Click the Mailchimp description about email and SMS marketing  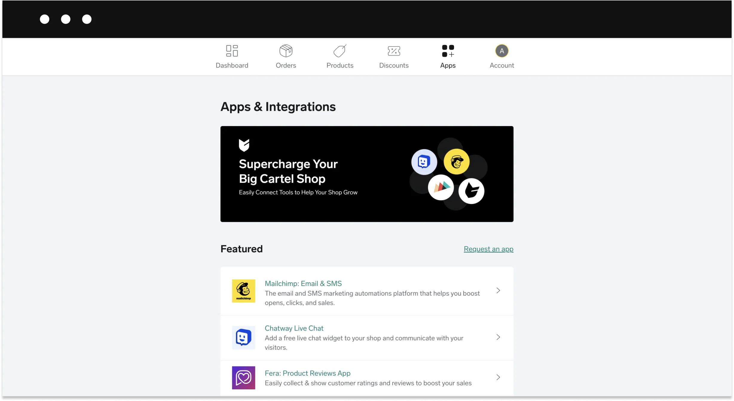click(372, 298)
